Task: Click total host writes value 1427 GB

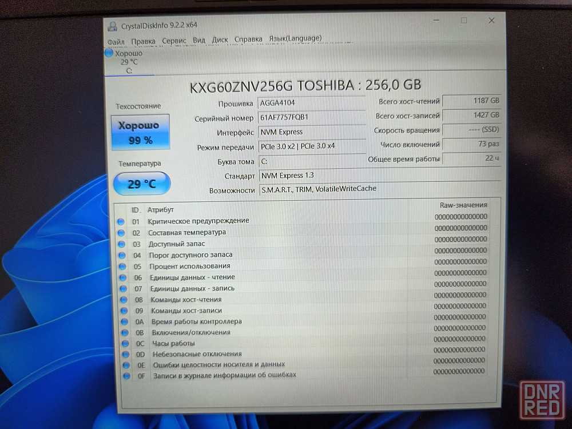Action: [471, 116]
